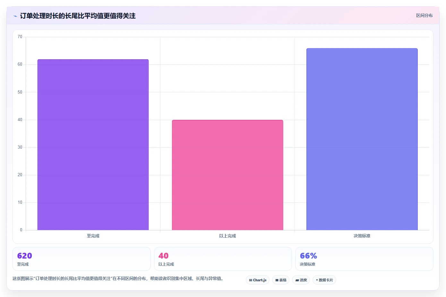Open the 40 以上完成 data card

point(223,259)
